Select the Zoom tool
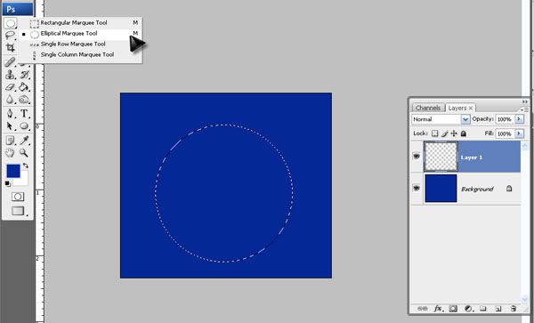Screen dimensions: 534x323 click(24, 153)
